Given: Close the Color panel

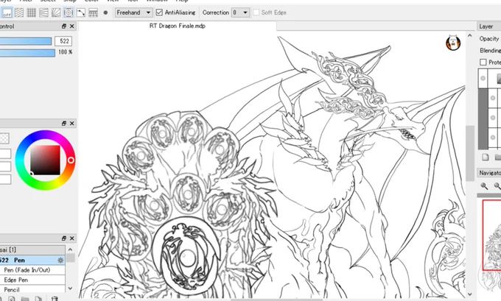Looking at the screenshot, I should coord(72,123).
